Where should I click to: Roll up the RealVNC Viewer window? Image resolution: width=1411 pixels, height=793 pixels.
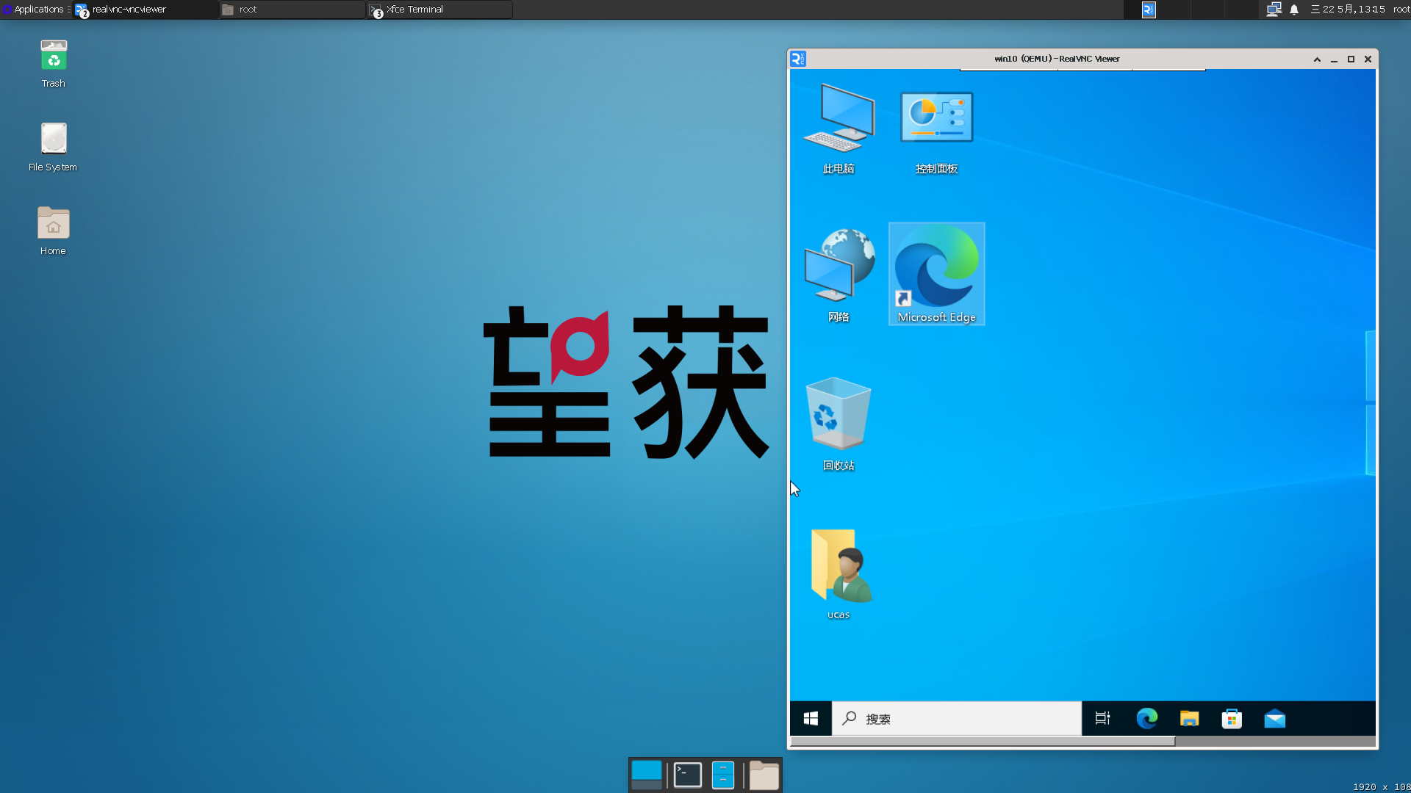click(x=1317, y=59)
